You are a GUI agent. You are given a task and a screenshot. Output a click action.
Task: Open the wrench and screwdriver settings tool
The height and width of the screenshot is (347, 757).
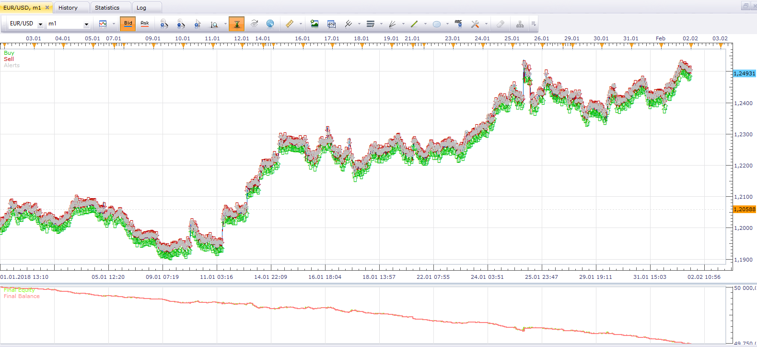point(475,24)
